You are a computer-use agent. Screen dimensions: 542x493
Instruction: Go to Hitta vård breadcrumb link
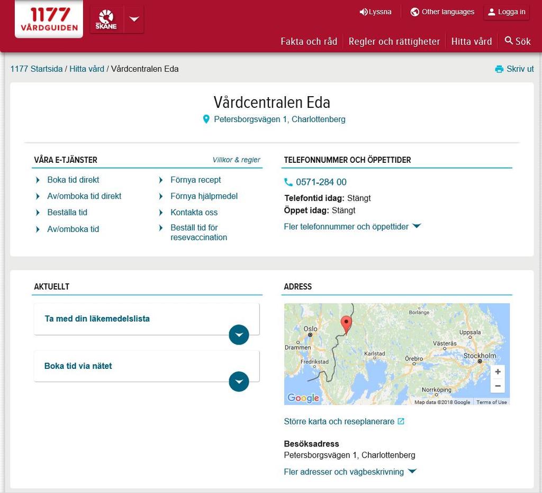87,69
